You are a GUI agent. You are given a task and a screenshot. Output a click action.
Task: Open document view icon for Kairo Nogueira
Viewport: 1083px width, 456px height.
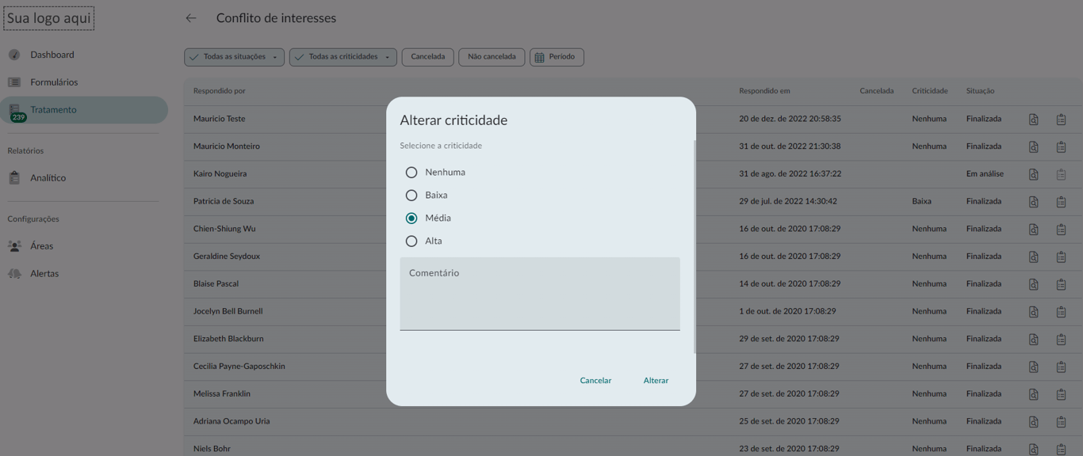[1034, 174]
